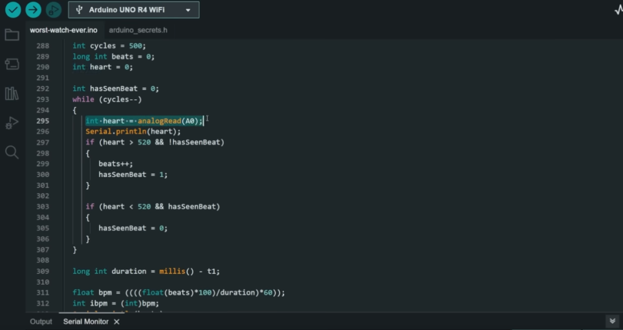
Task: Click 'int ibpm = (int)bpm;' line
Action: pyautogui.click(x=116, y=303)
